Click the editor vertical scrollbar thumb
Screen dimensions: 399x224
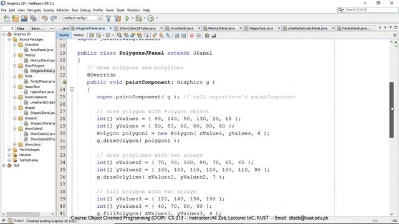pyautogui.click(x=392, y=110)
